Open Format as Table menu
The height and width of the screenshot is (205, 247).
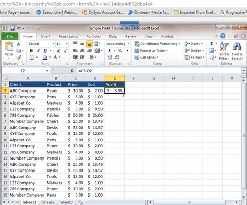(x=151, y=51)
